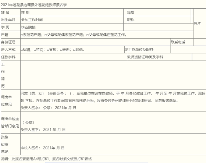206x163 pixels.
Task: Click the 任教学科 empty input cell
Action: pyautogui.click(x=74, y=57)
